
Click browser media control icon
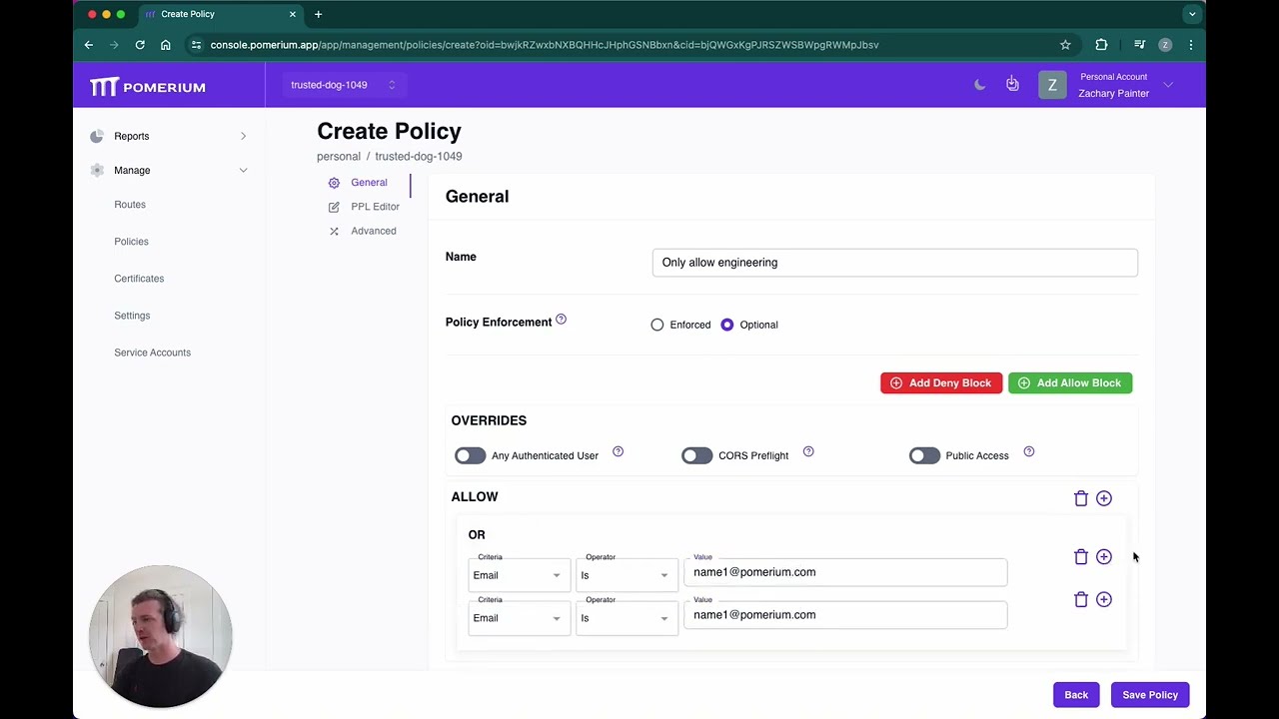click(x=1139, y=45)
